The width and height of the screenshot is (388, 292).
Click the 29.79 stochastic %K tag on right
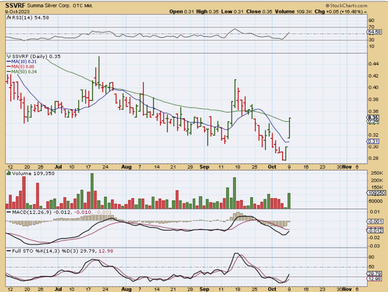[x=374, y=274]
